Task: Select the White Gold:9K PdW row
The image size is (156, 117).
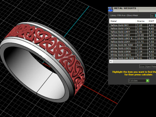Action: tap(133, 45)
